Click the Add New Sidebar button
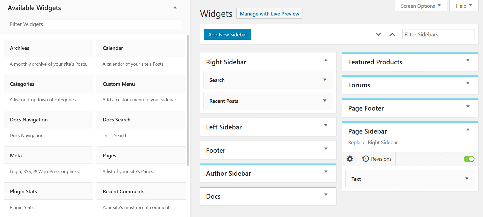The image size is (483, 217). [228, 35]
